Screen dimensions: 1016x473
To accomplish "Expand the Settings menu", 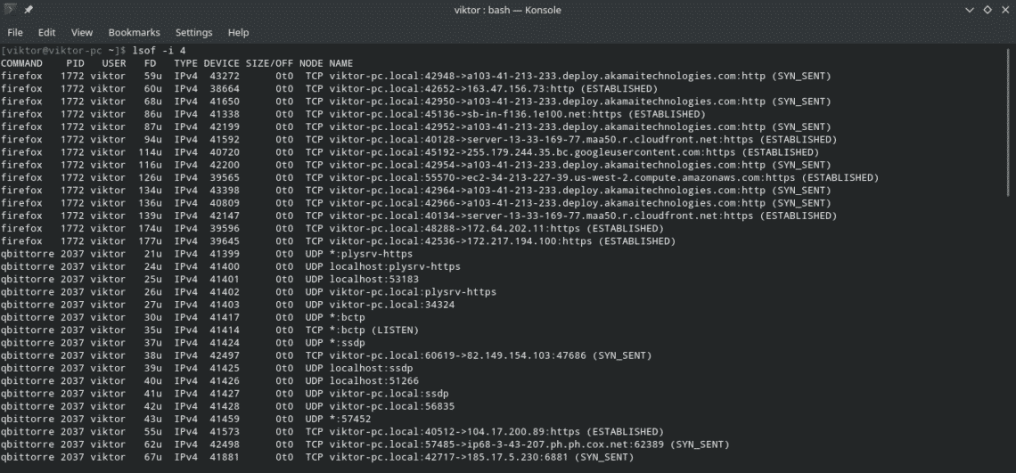I will click(193, 32).
